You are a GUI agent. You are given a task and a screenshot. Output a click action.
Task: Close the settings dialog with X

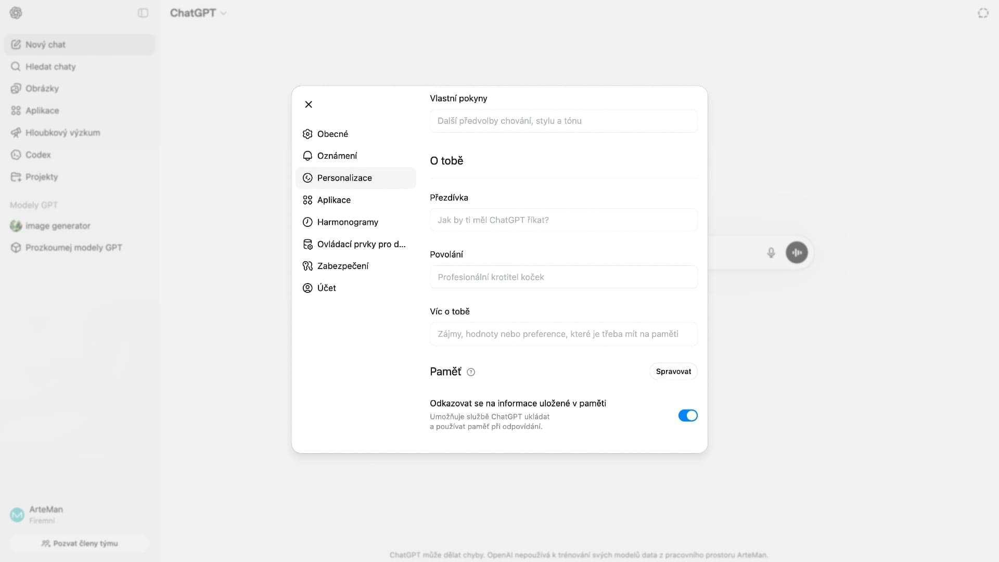tap(309, 105)
